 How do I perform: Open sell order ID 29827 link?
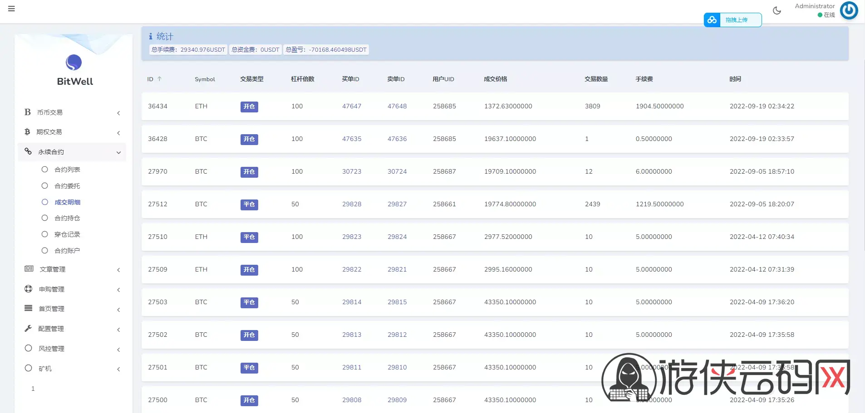click(397, 204)
